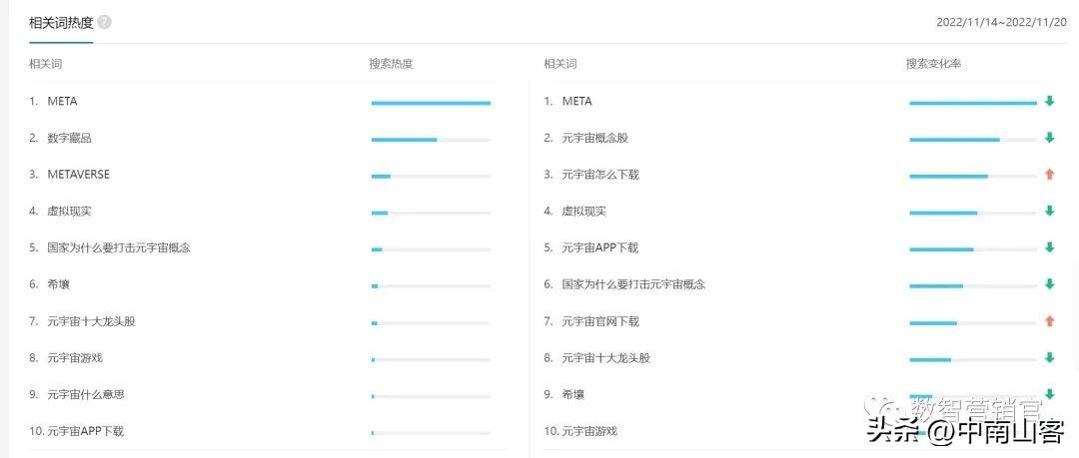Open 元宇宙概念股 related keyword
The width and height of the screenshot is (1079, 458).
594,138
